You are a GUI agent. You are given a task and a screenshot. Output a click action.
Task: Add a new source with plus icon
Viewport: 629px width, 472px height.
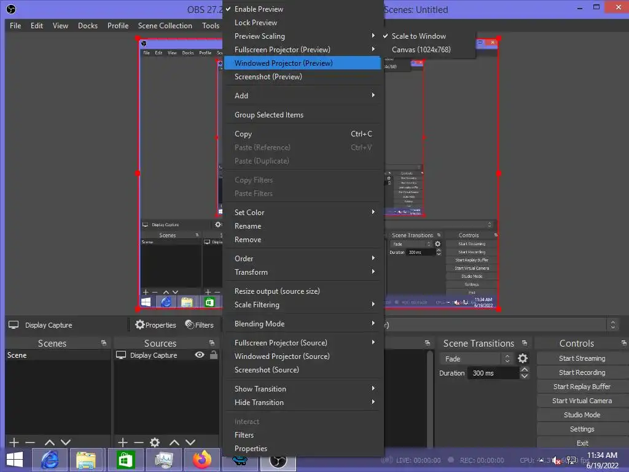point(123,442)
